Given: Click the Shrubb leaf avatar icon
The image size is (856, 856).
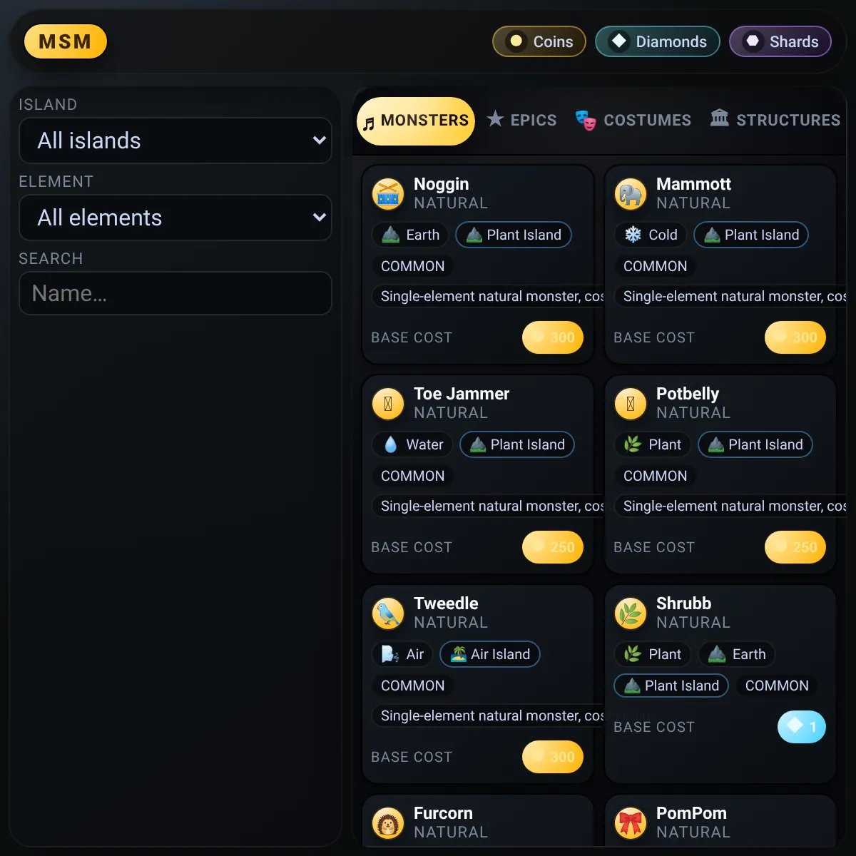Looking at the screenshot, I should coord(631,613).
